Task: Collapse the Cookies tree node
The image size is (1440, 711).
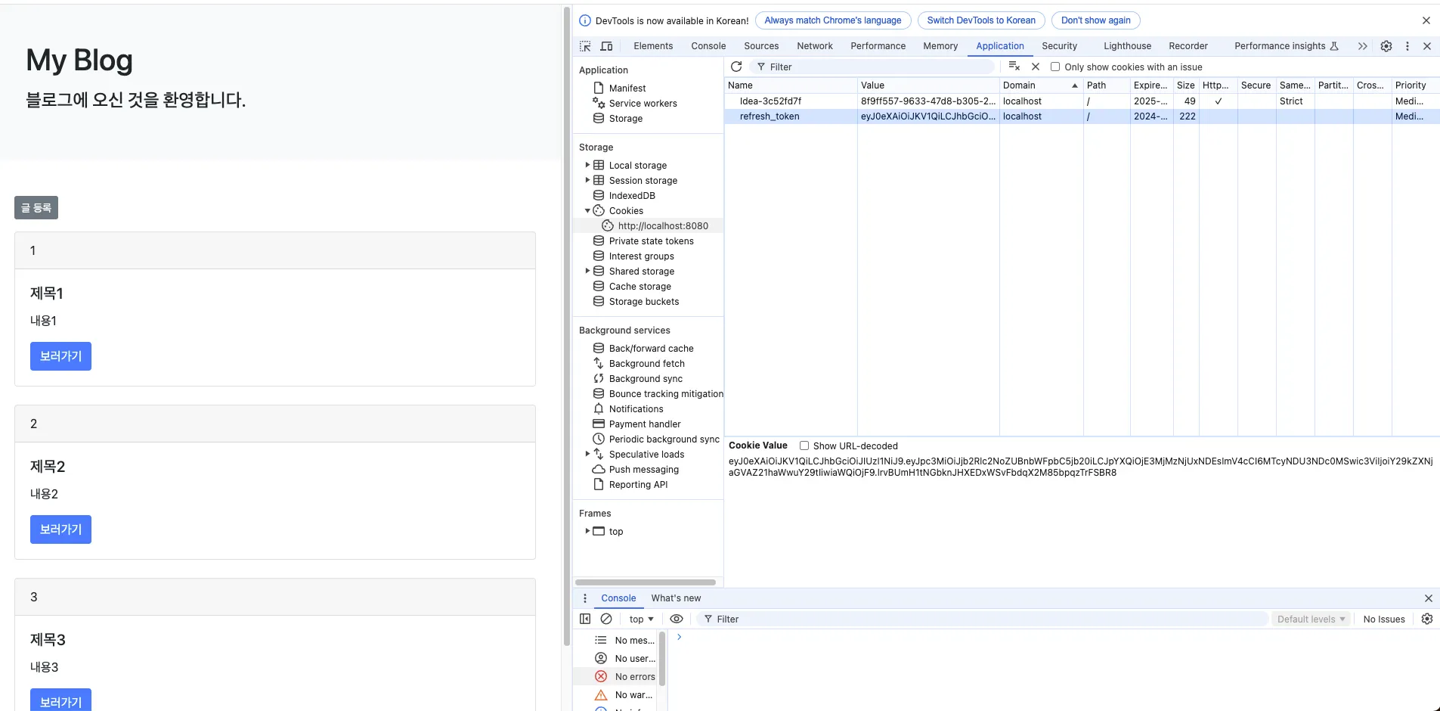Action: coord(587,211)
